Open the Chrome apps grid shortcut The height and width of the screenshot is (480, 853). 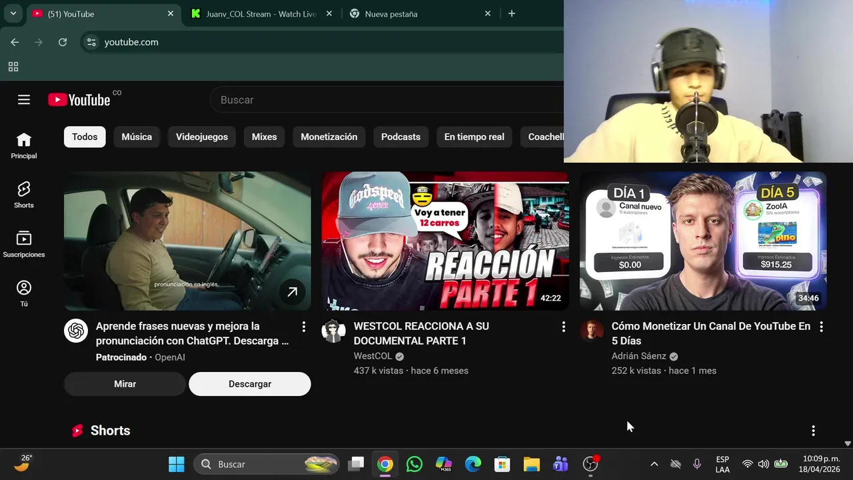point(13,67)
